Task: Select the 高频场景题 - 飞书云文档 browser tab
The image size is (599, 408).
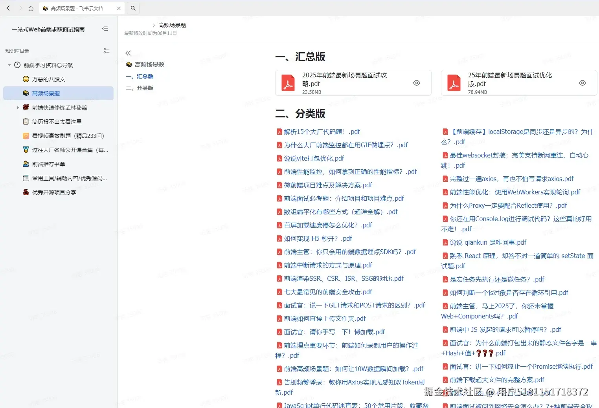Action: click(x=79, y=8)
